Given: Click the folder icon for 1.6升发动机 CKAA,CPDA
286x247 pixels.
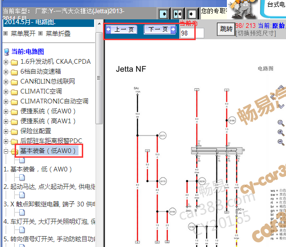Looking at the screenshot, I should click(x=14, y=62).
